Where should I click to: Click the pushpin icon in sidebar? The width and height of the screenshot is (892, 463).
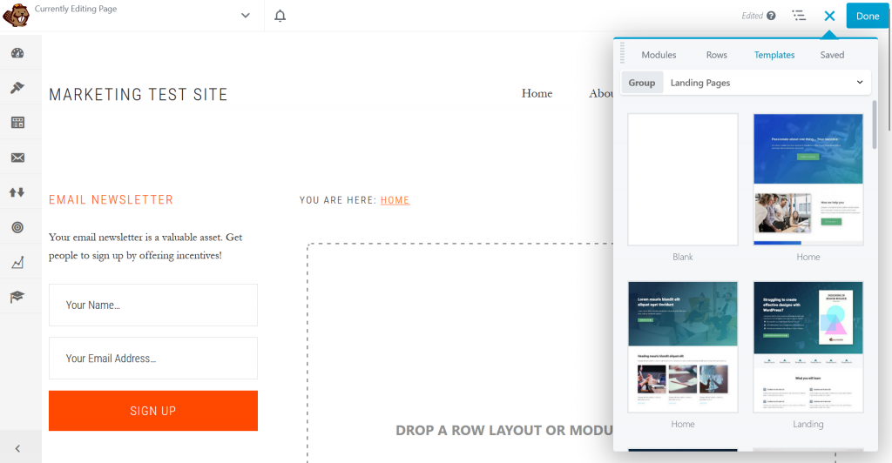point(17,88)
